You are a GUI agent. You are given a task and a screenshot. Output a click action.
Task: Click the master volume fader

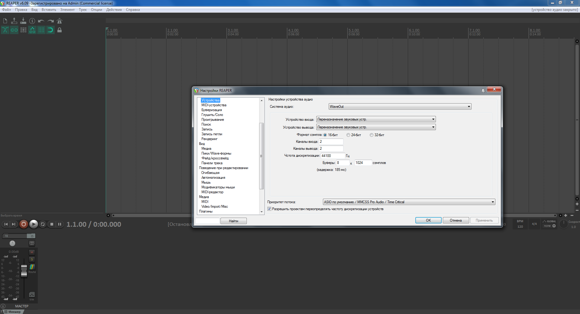pos(24,271)
